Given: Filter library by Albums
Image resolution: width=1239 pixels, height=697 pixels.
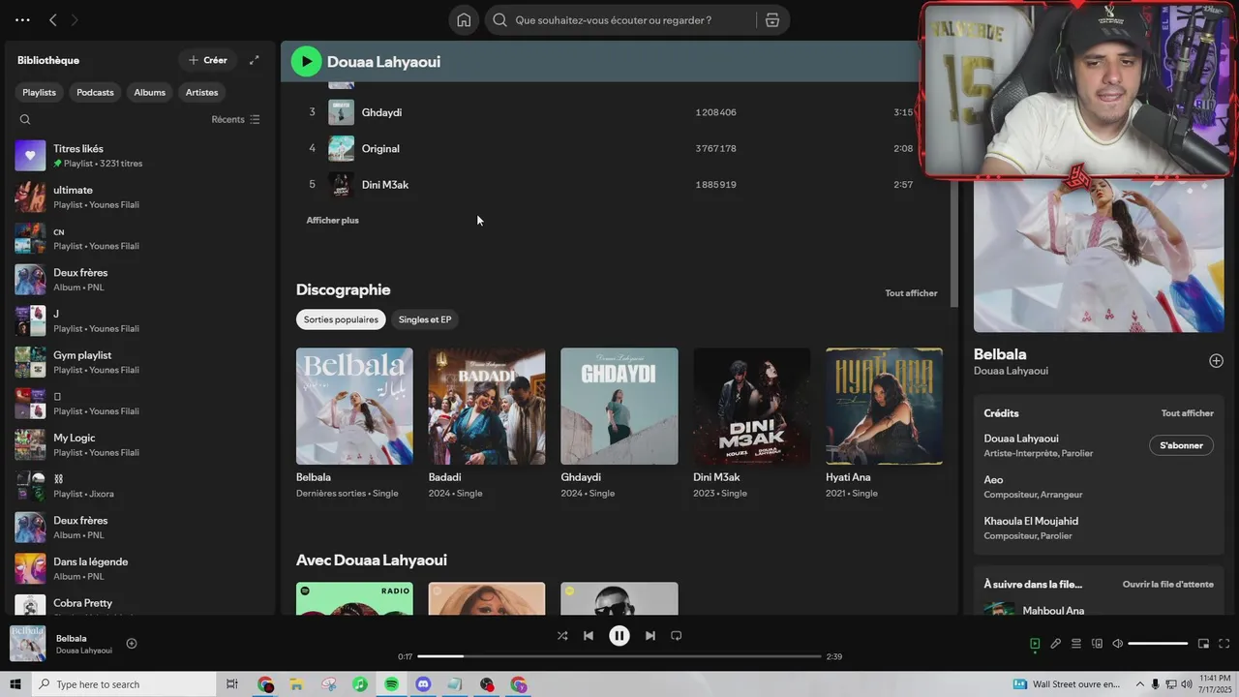Looking at the screenshot, I should (x=150, y=92).
